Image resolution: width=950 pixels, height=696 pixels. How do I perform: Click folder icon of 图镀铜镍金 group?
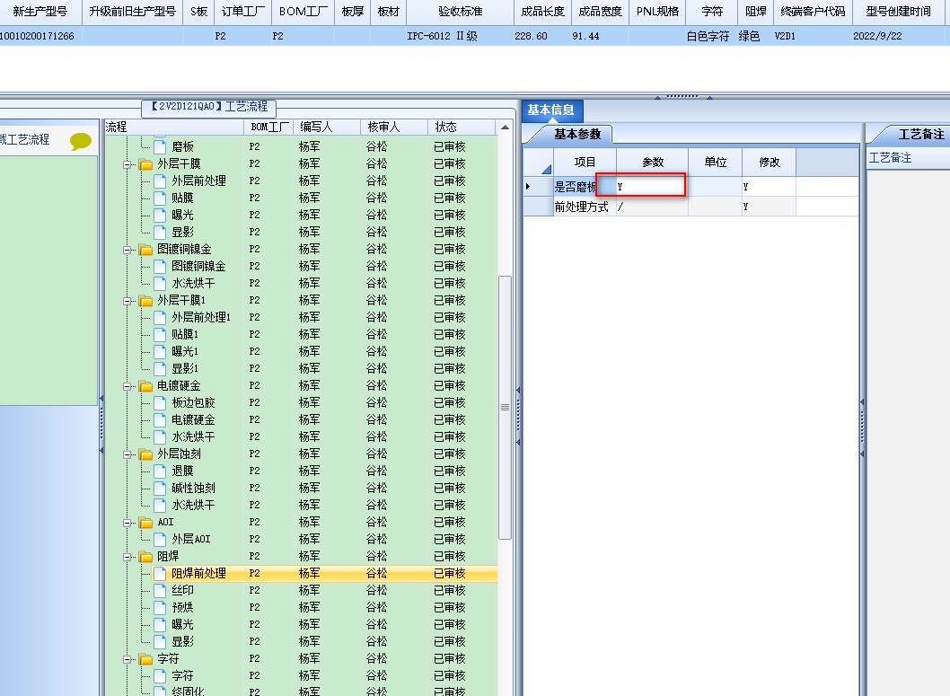click(x=145, y=250)
